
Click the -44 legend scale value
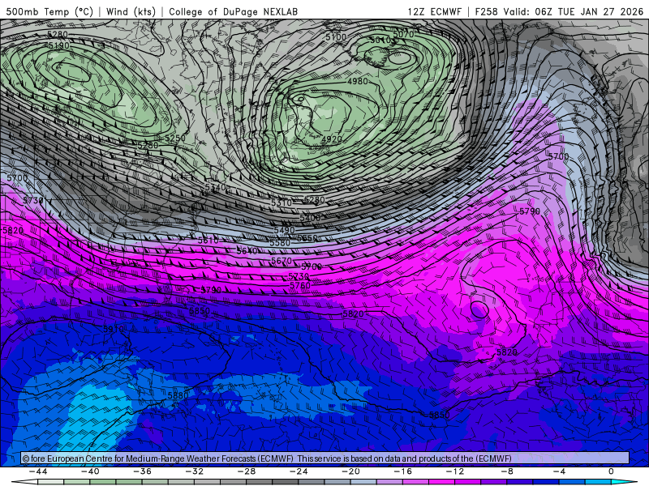[x=38, y=471]
